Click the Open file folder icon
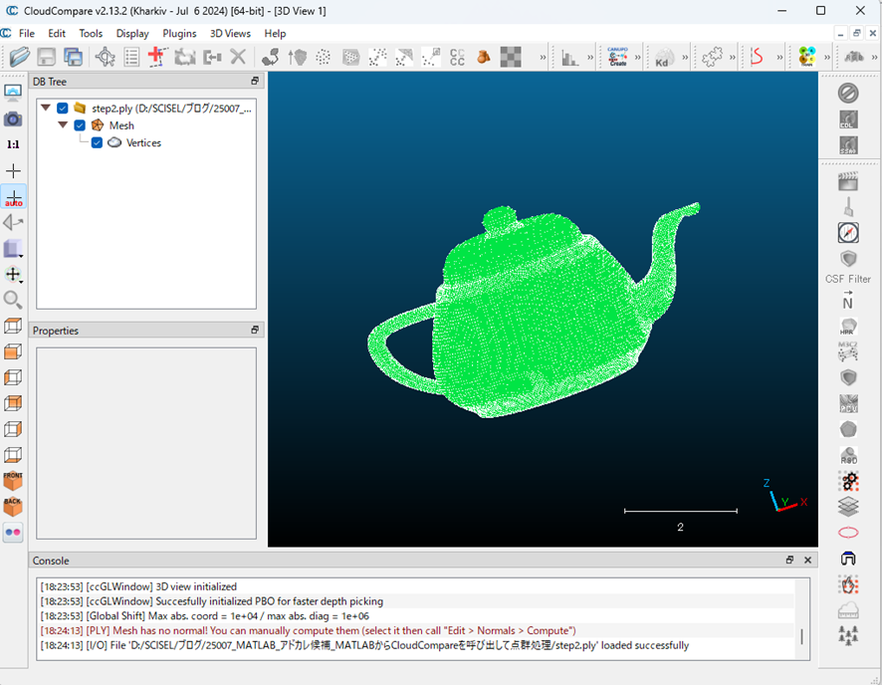 click(x=20, y=58)
